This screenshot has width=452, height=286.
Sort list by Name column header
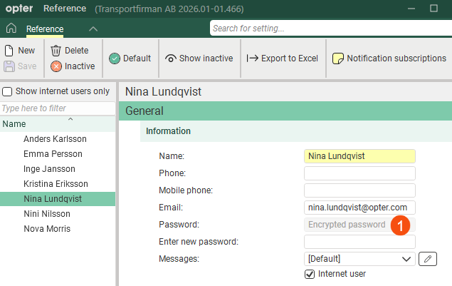tap(58, 124)
